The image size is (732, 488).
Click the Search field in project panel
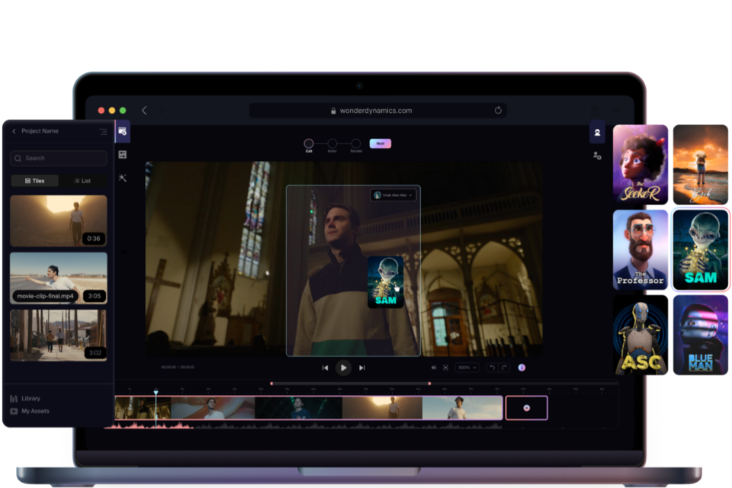[59, 158]
